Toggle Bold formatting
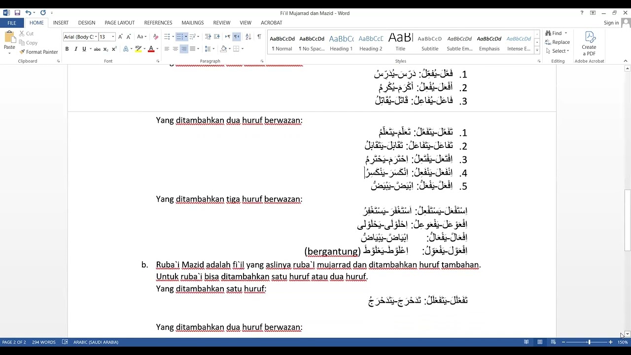Image resolution: width=631 pixels, height=355 pixels. point(67,49)
